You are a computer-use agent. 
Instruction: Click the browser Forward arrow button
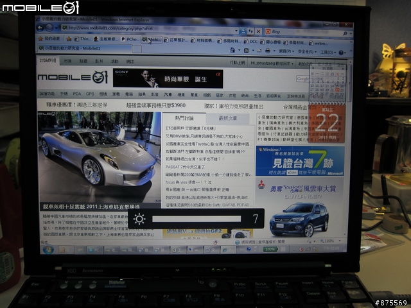[49, 28]
